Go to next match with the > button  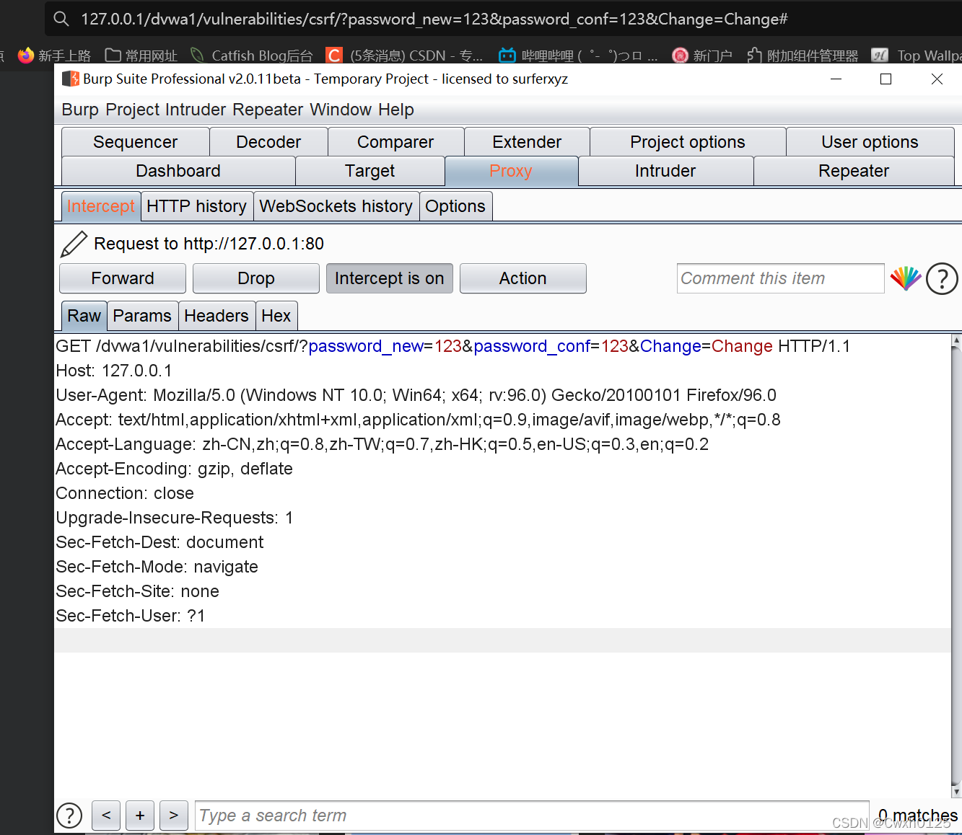point(173,815)
